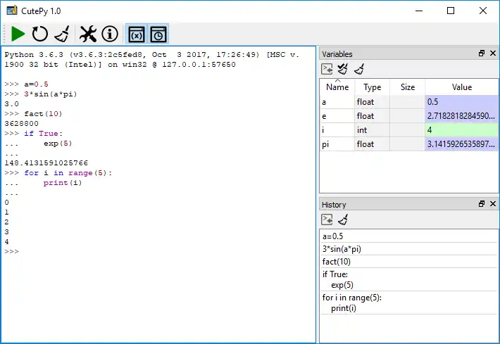The image size is (500, 344).
Task: Clear the console with the toolbar broom
Action: 63,34
